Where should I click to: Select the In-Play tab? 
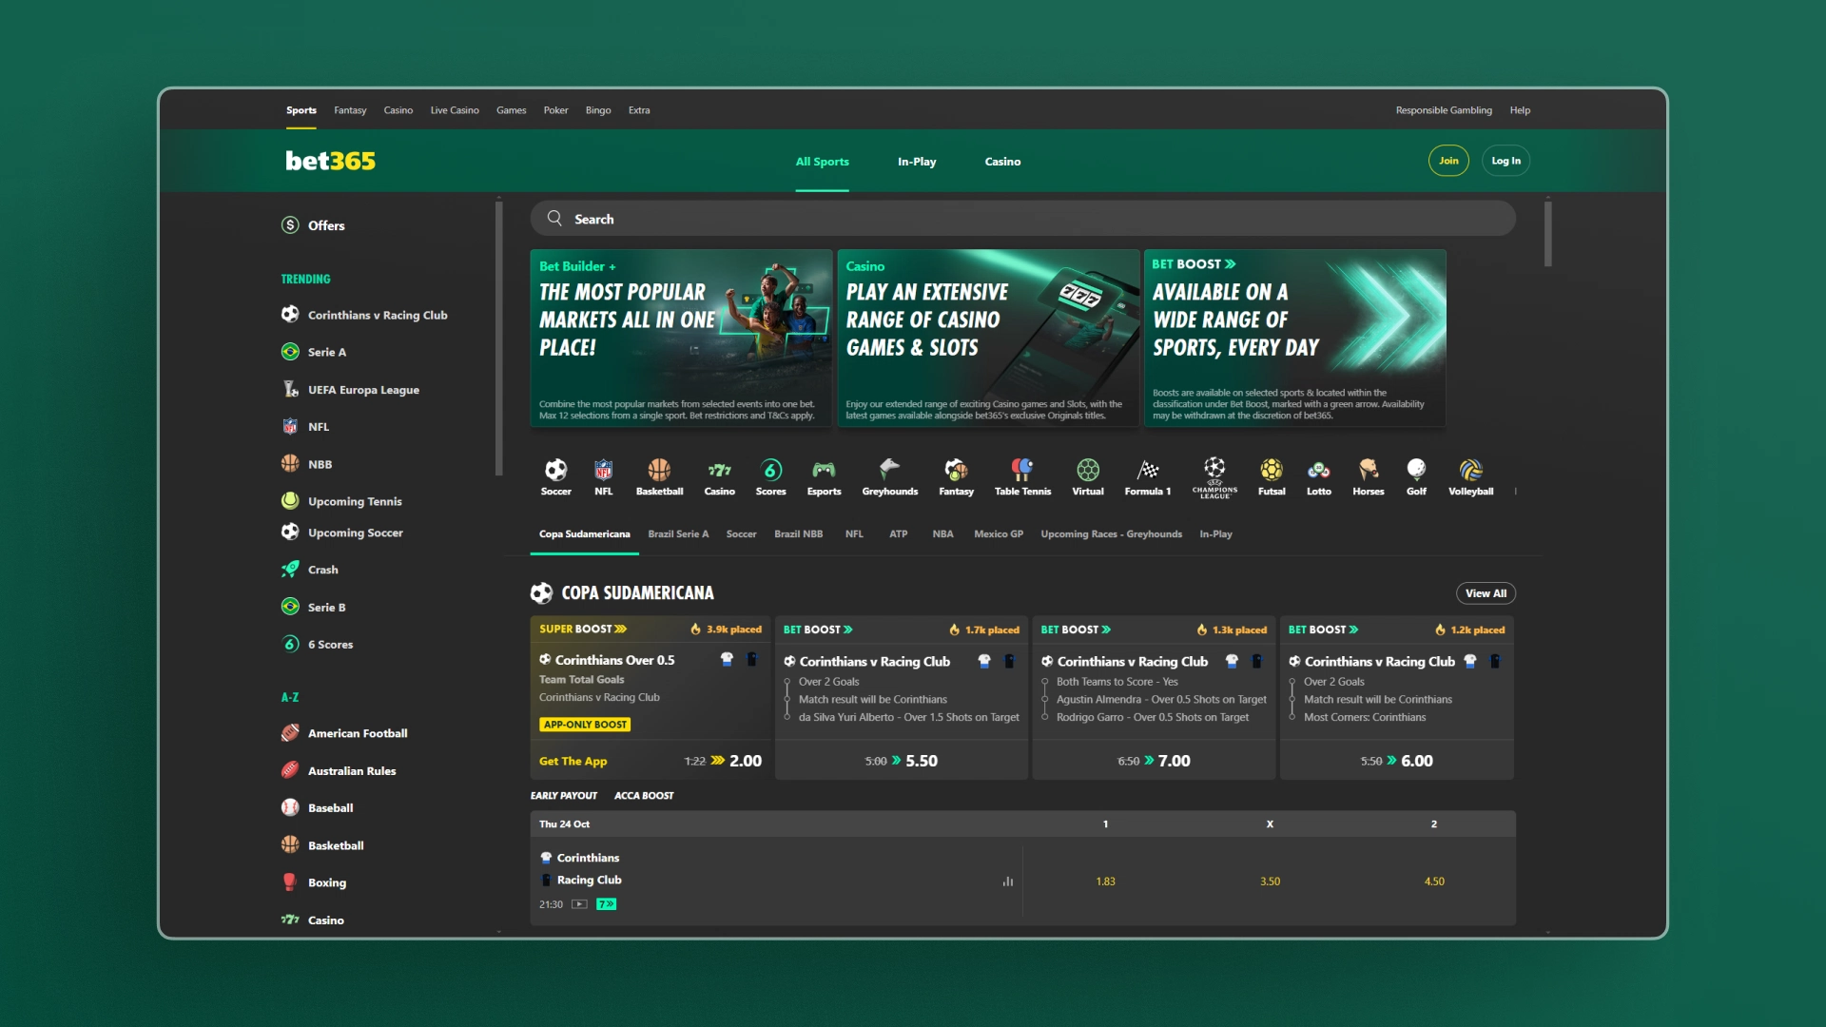pos(916,161)
